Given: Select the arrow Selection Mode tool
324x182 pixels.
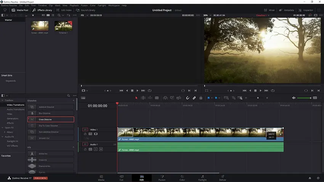Looking at the screenshot, I should [x=136, y=98].
